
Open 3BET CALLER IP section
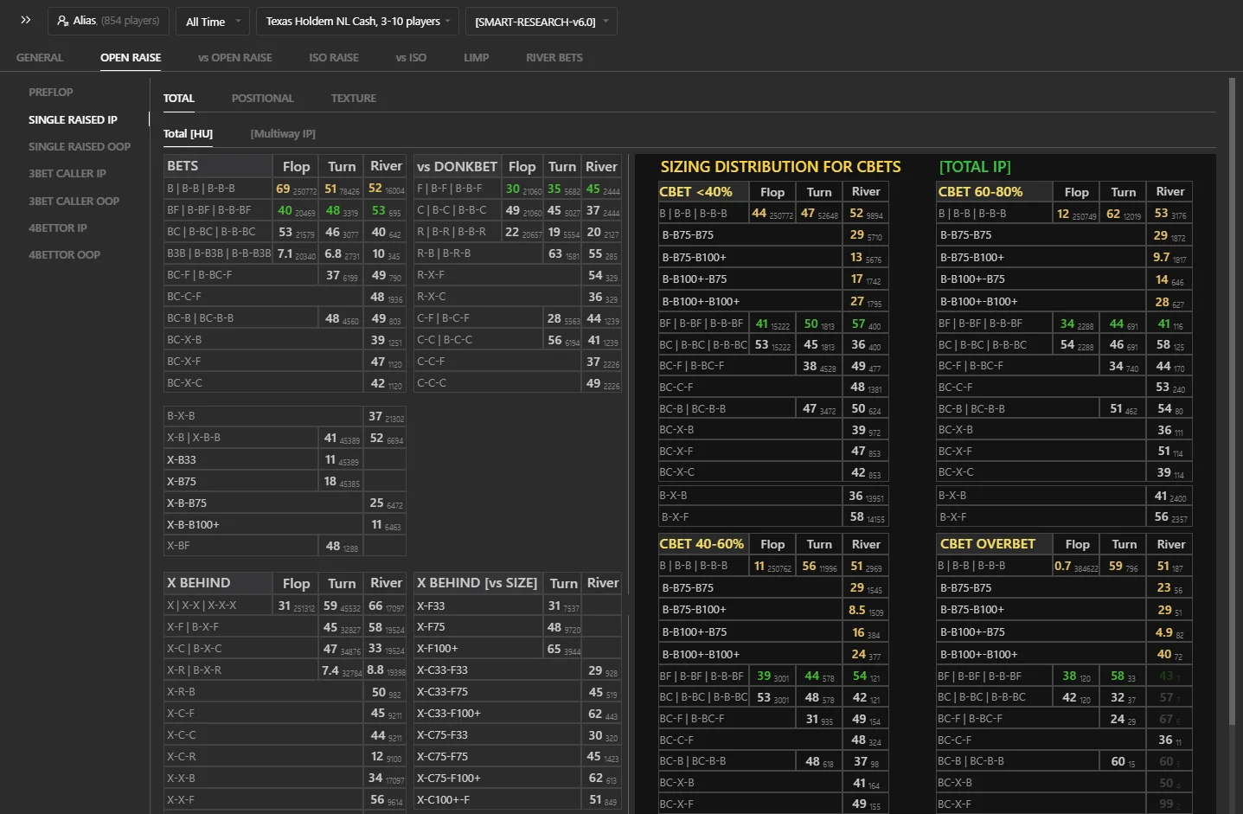click(x=67, y=174)
